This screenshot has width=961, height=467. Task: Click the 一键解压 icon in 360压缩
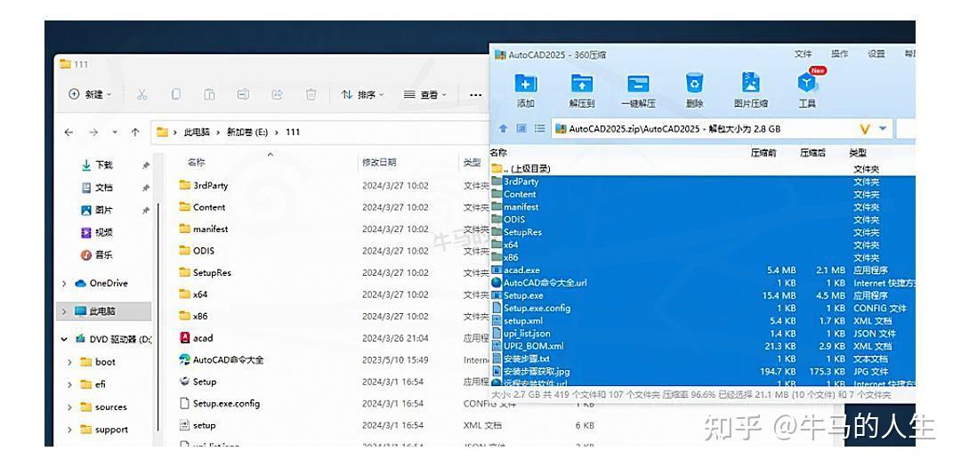[638, 83]
